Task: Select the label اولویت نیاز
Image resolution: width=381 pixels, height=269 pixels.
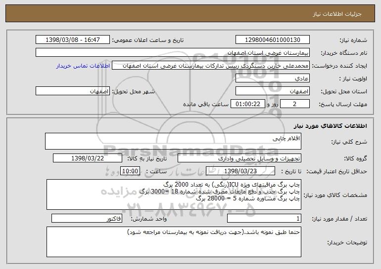Action: click(x=353, y=78)
